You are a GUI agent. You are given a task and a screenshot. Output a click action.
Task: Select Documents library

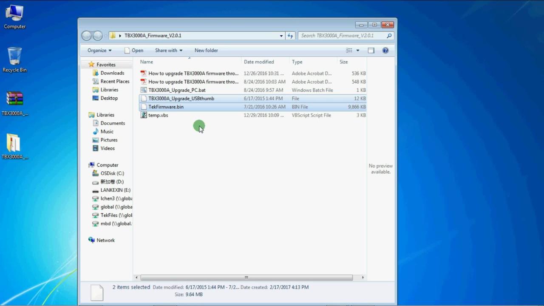113,123
